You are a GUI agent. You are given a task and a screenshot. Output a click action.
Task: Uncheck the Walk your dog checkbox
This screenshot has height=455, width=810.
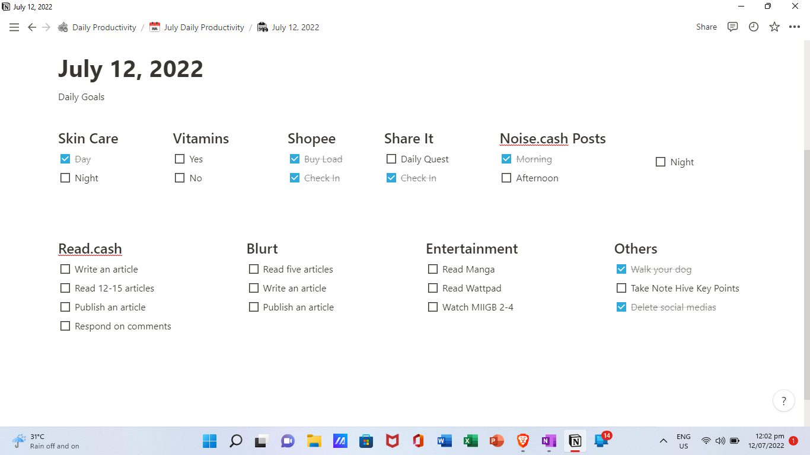point(621,269)
